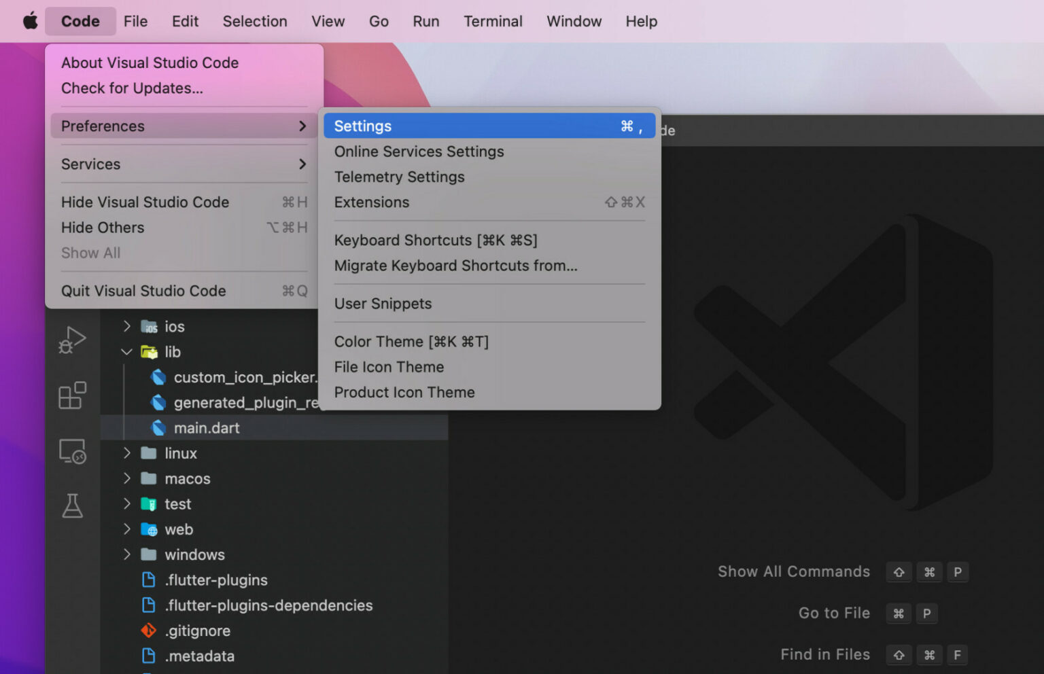Image resolution: width=1044 pixels, height=674 pixels.
Task: Expand the web folder chevron
Action: [x=127, y=529]
